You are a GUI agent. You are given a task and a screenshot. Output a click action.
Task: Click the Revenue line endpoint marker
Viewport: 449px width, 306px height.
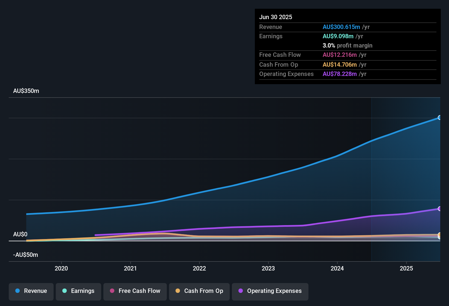click(440, 117)
